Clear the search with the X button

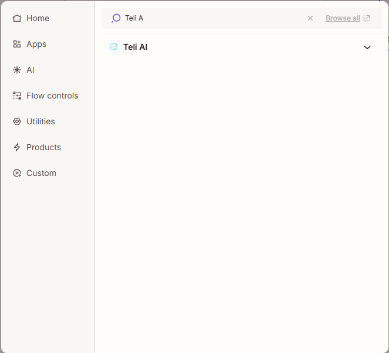pyautogui.click(x=310, y=18)
